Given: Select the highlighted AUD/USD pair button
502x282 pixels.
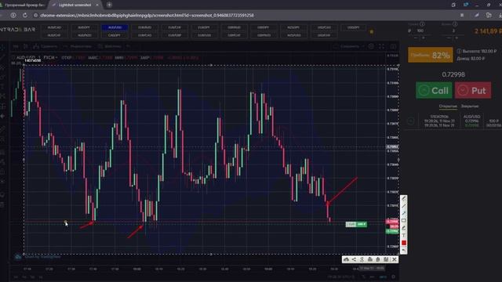Looking at the screenshot, I should point(115,27).
